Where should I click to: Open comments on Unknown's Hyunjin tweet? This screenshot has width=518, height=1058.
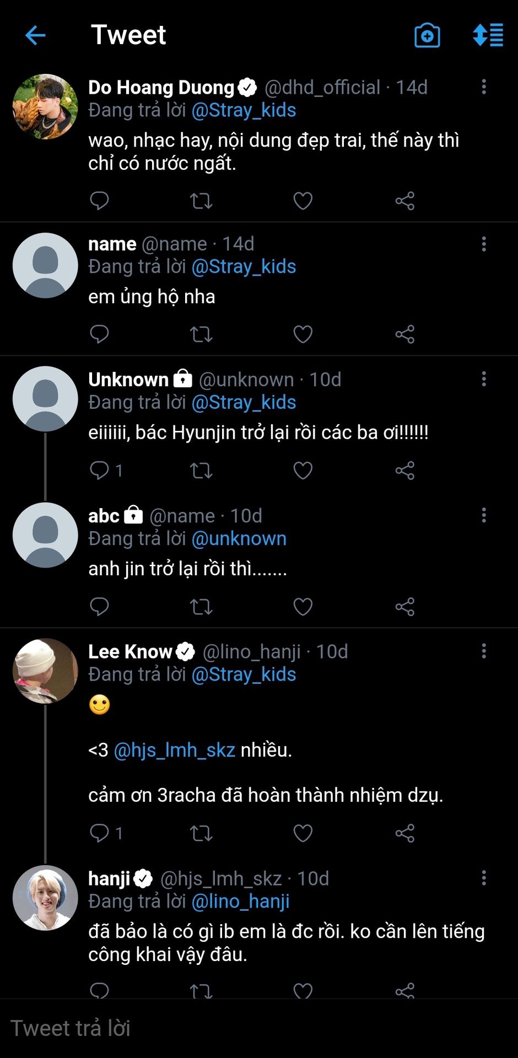99,471
